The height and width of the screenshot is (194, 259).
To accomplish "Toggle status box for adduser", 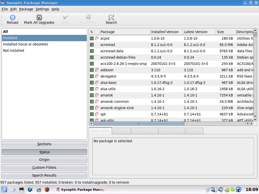I will point(92,70).
